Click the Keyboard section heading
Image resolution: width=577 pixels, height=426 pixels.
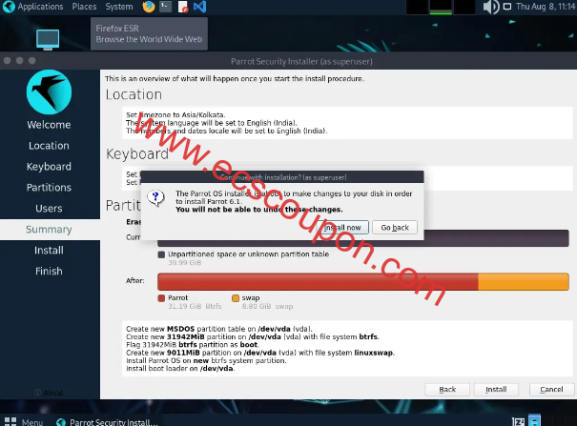point(137,154)
